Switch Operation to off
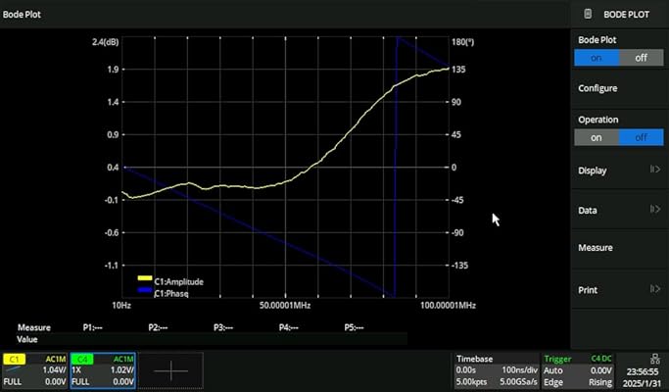Image resolution: width=669 pixels, height=392 pixels. (642, 137)
